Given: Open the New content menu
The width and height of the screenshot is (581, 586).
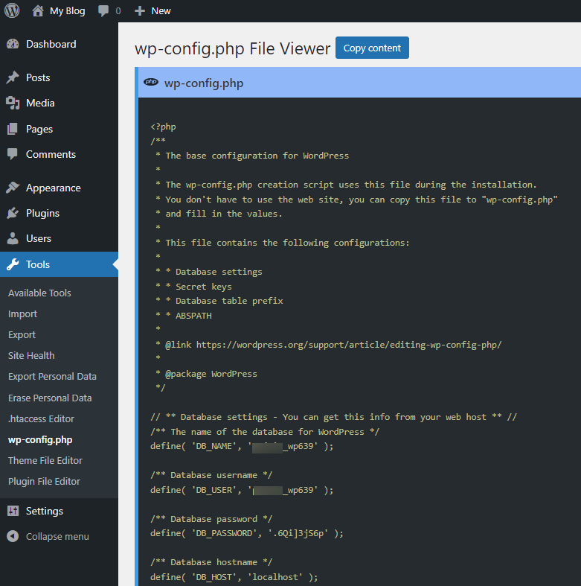Looking at the screenshot, I should click(161, 11).
